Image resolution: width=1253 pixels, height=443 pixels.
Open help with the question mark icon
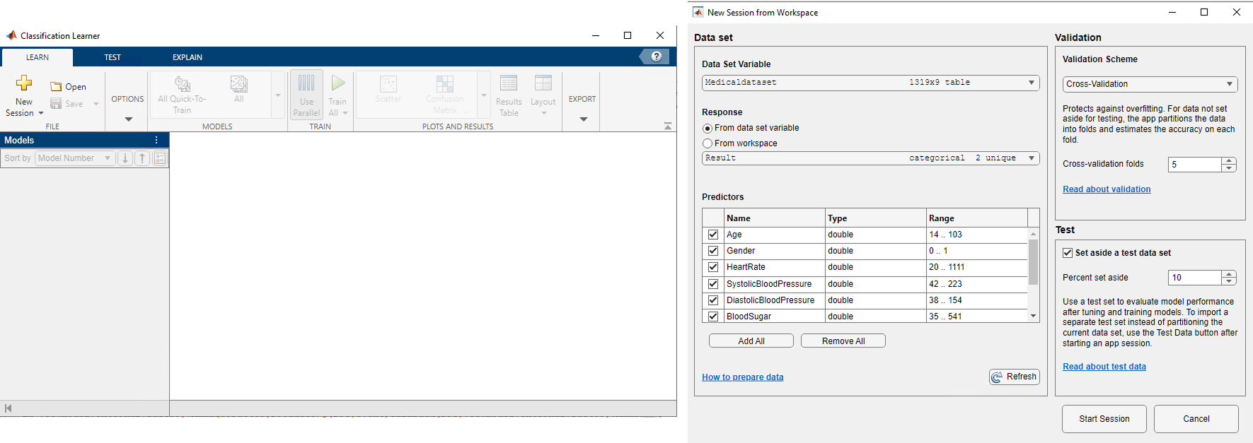656,57
